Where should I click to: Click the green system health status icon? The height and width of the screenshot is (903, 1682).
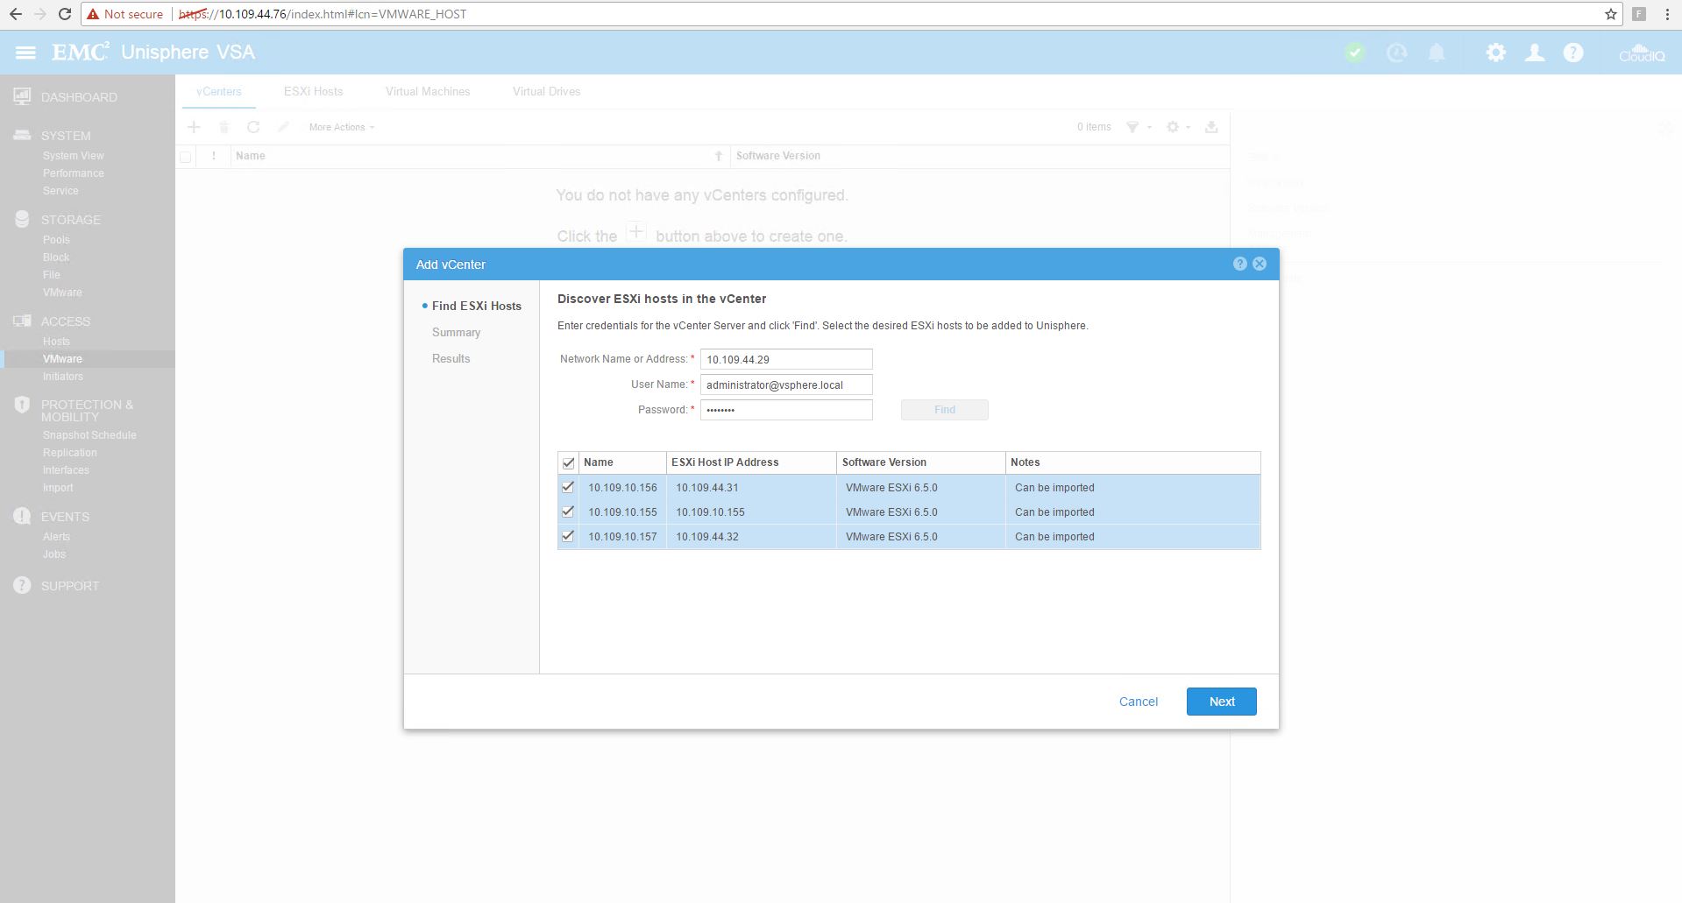[x=1355, y=53]
